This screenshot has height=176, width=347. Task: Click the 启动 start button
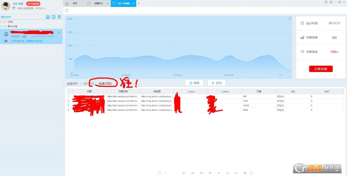(216, 83)
